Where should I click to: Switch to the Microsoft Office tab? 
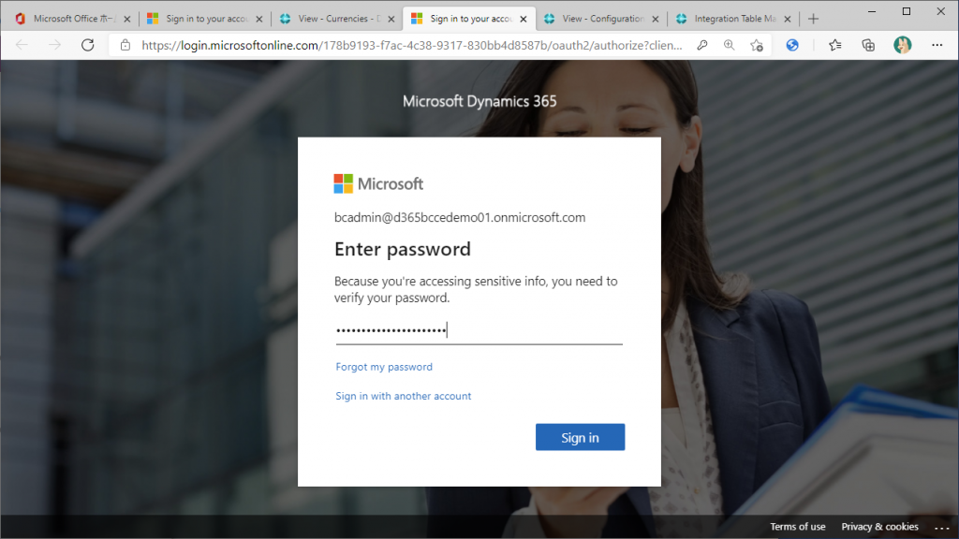coord(70,19)
